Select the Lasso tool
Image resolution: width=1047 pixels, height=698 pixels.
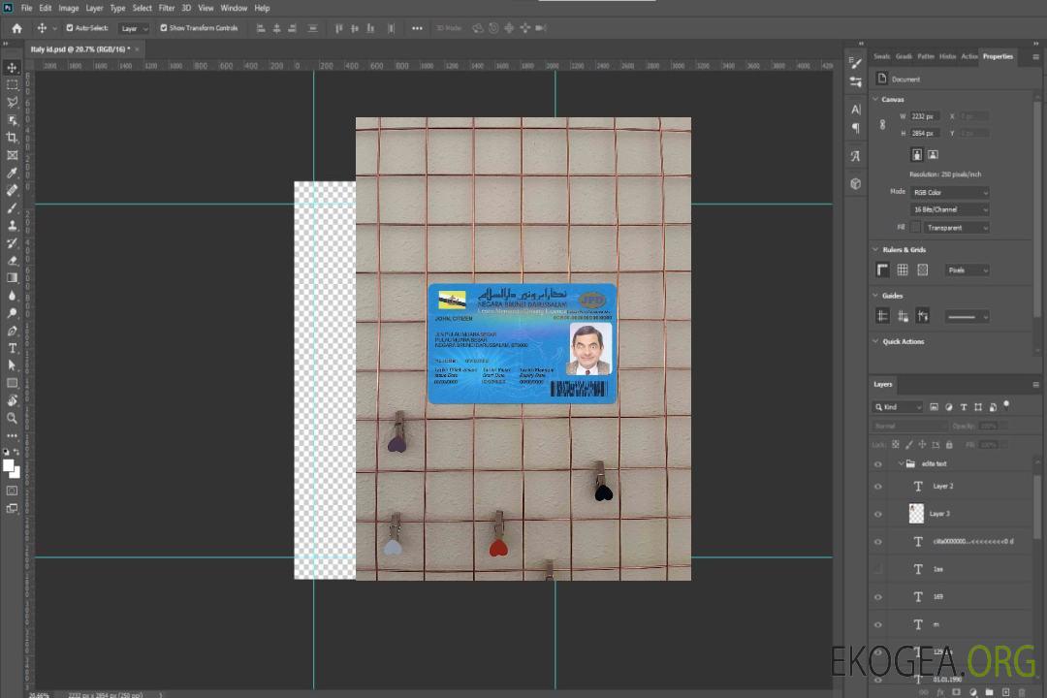13,102
